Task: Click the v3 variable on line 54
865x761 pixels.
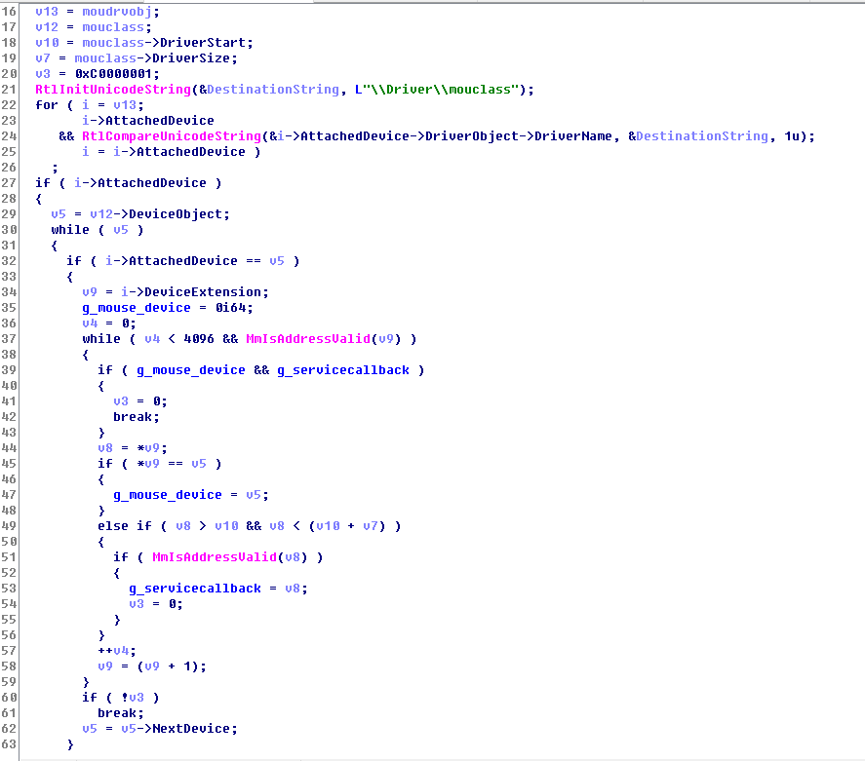Action: click(137, 604)
